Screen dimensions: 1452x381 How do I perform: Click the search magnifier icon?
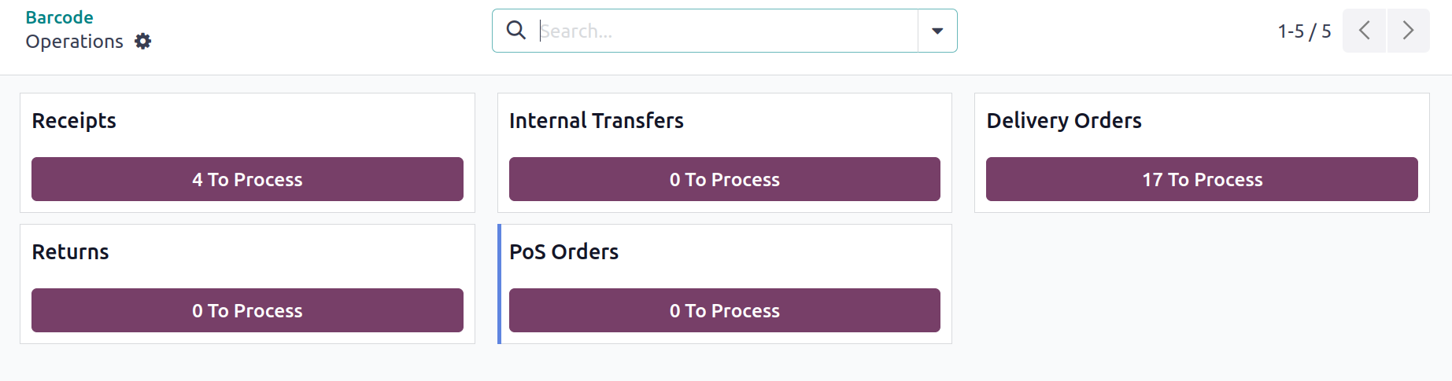pos(515,31)
